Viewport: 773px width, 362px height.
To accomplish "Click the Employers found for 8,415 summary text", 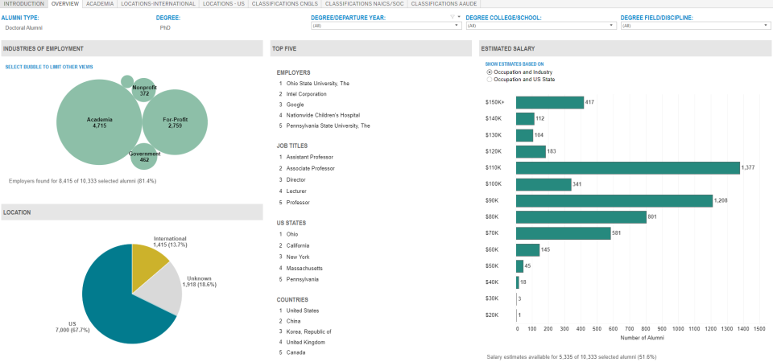I will tap(82, 181).
